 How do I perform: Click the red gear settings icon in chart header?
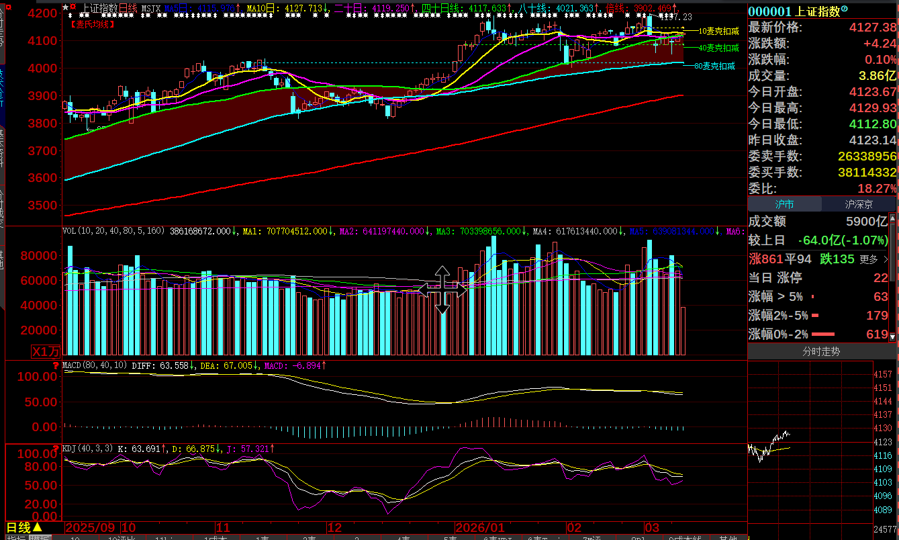(x=73, y=7)
